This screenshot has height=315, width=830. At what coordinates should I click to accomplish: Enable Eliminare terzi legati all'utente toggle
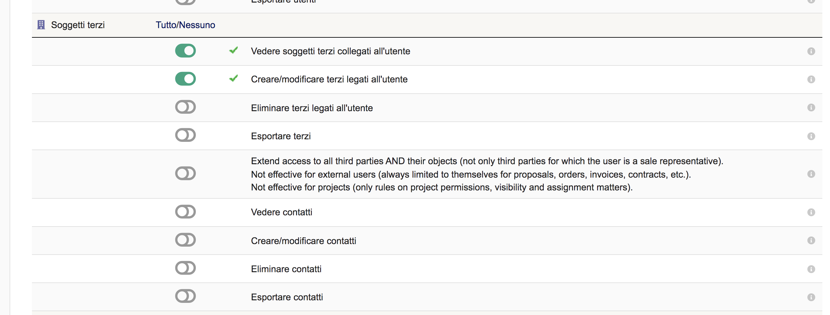(x=185, y=107)
